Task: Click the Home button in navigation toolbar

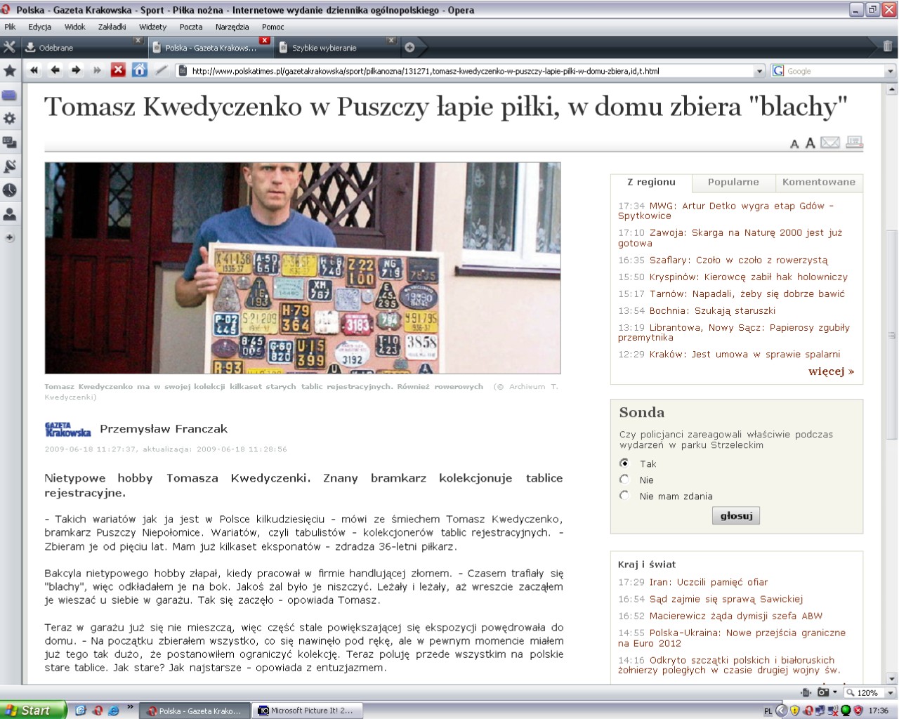Action: [x=140, y=70]
